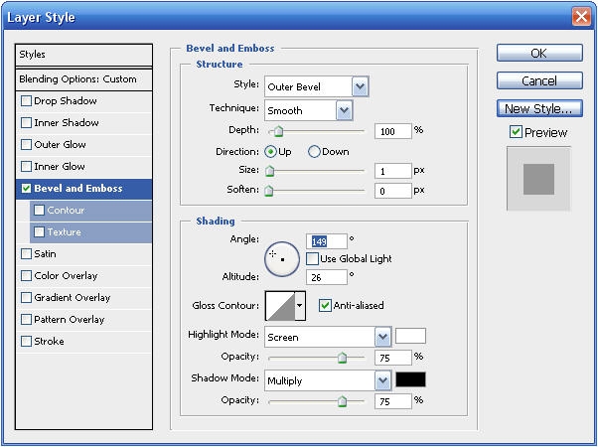Image resolution: width=598 pixels, height=447 pixels.
Task: Click the Size slider handle
Action: [269, 171]
